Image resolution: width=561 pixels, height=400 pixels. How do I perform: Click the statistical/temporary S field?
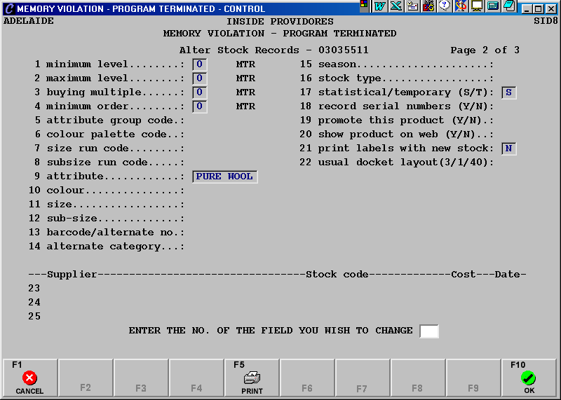pyautogui.click(x=508, y=92)
